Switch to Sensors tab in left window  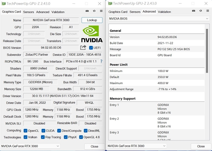(x=28, y=12)
